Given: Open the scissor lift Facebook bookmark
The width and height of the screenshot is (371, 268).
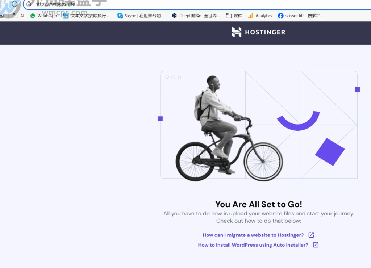Looking at the screenshot, I should click(300, 16).
